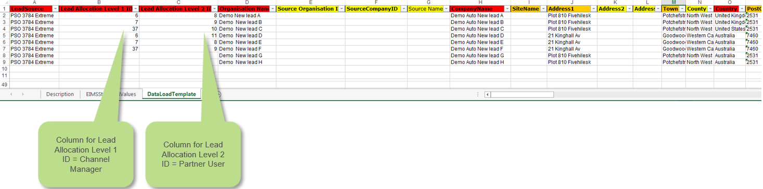The height and width of the screenshot is (189, 763).
Task: Click cell 'Demo Auto New lead G'
Action: (x=480, y=55)
